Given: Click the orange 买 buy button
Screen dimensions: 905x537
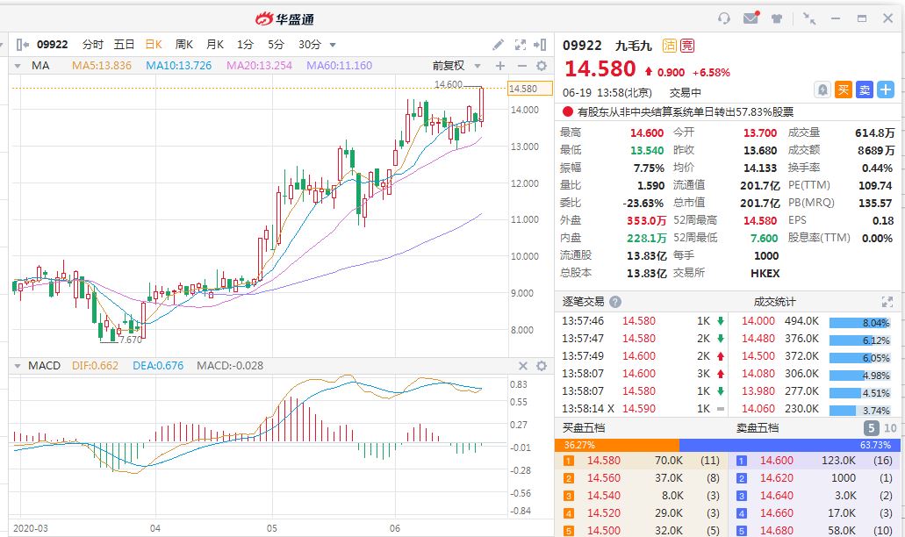Looking at the screenshot, I should (x=843, y=89).
